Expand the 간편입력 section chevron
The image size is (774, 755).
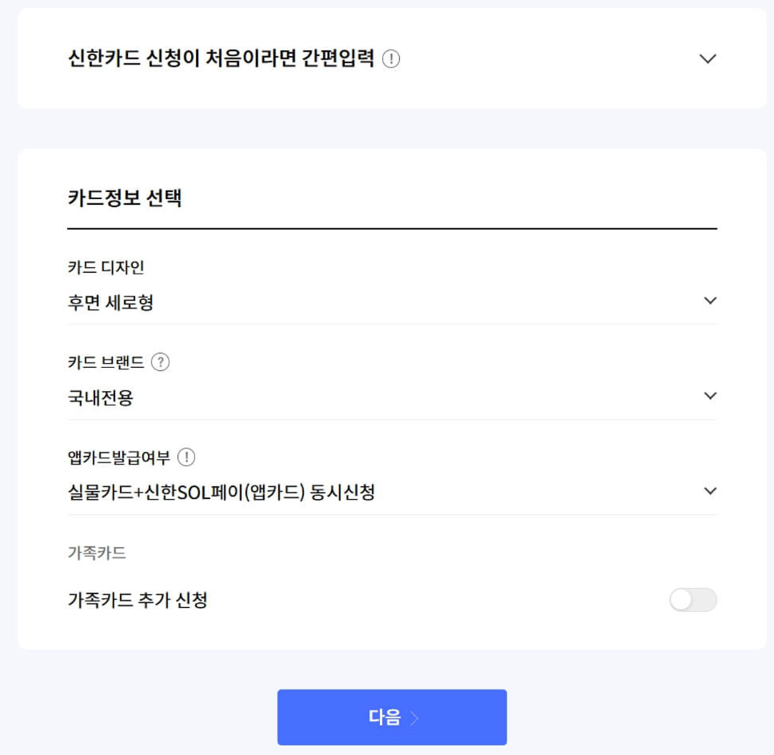coord(706,59)
